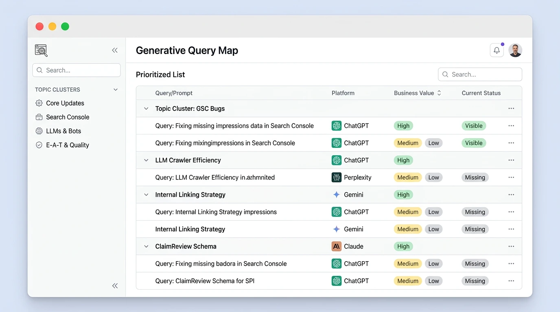Open the app logo icon top left
The image size is (560, 312).
[x=41, y=50]
